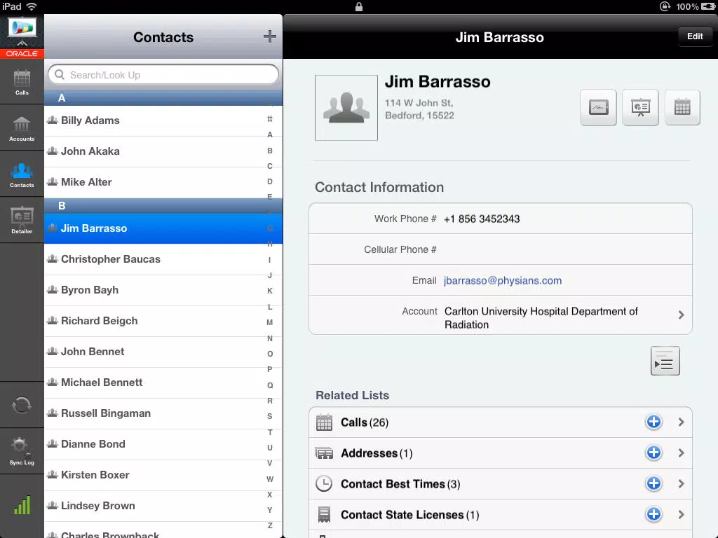The height and width of the screenshot is (538, 718).
Task: Jump to letter K in index
Action: (x=270, y=291)
